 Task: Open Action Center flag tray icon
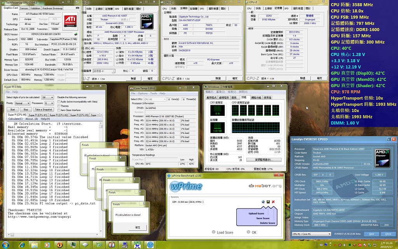pyautogui.click(x=365, y=245)
